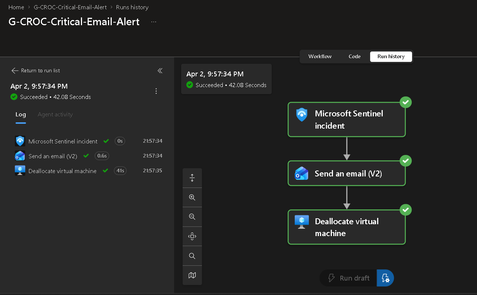Zoom out on the workflow canvas
The image size is (477, 295).
click(192, 217)
